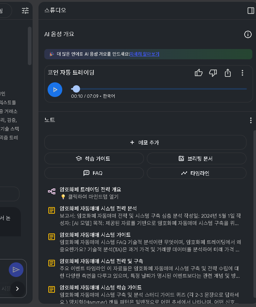Click the notes list scrollbar

(x=255, y=213)
